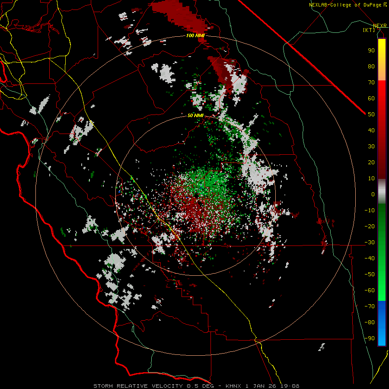Click the 30 value on color scale
Viewport: 389px width, 389px height.
click(371, 147)
